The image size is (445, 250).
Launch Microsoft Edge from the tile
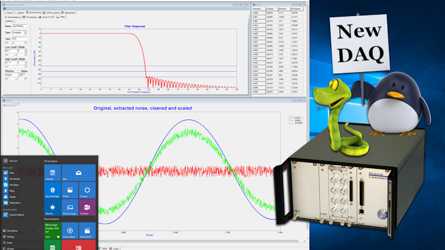53,190
